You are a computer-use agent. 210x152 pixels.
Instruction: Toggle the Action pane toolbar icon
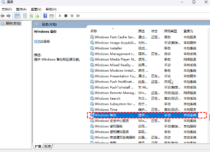51,16
